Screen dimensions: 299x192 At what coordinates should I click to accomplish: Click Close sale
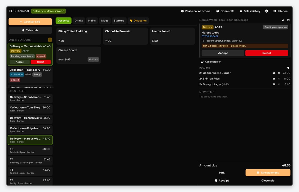268,180
